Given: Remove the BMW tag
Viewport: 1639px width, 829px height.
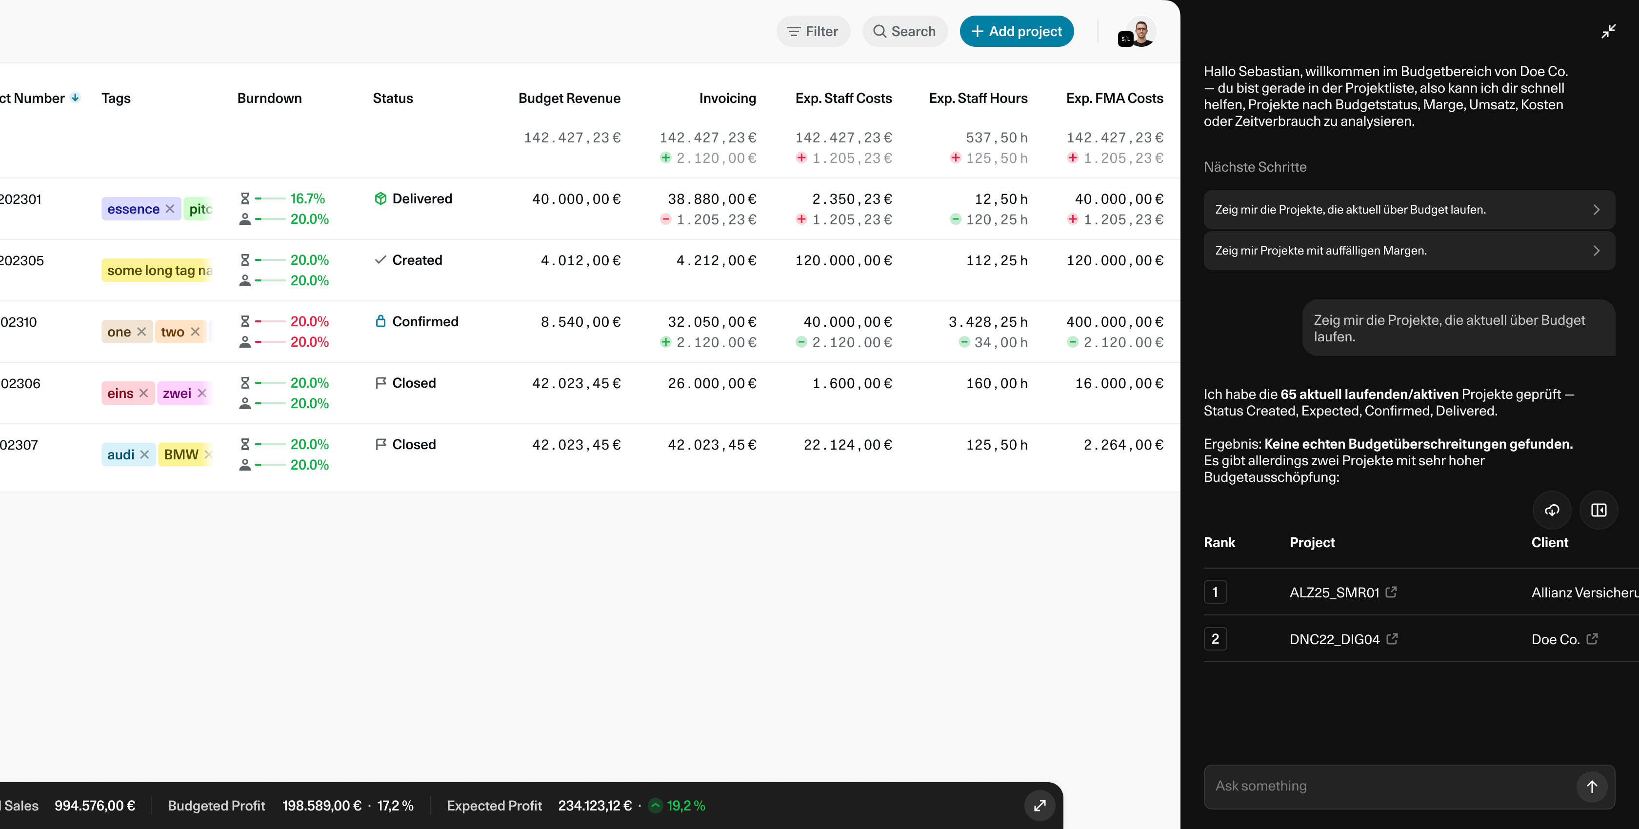Looking at the screenshot, I should (207, 454).
